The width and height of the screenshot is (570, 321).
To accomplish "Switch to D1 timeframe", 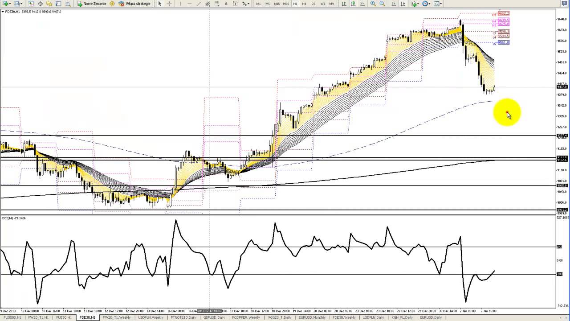I will (313, 4).
